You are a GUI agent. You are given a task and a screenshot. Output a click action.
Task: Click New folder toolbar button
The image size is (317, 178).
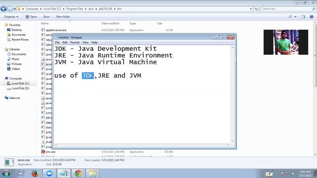tap(63, 17)
